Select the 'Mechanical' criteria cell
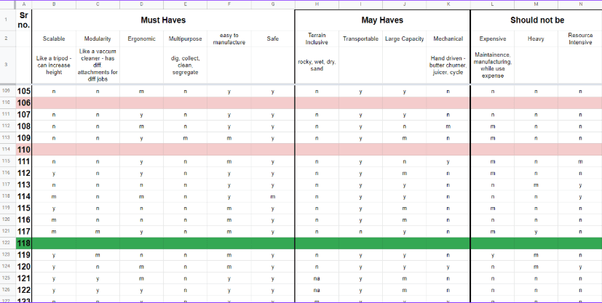Viewport: 602px width, 303px height. (448, 39)
